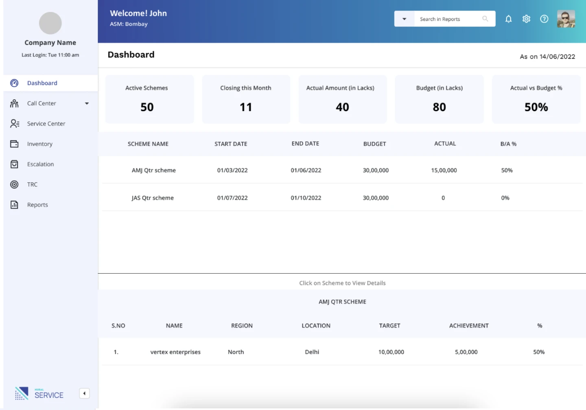Viewport: 586px width, 410px height.
Task: Focus the Search in Reports field
Action: (x=455, y=19)
